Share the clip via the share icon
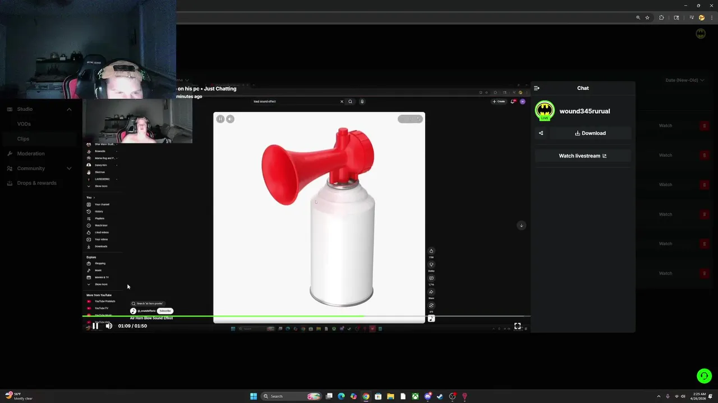 541,133
